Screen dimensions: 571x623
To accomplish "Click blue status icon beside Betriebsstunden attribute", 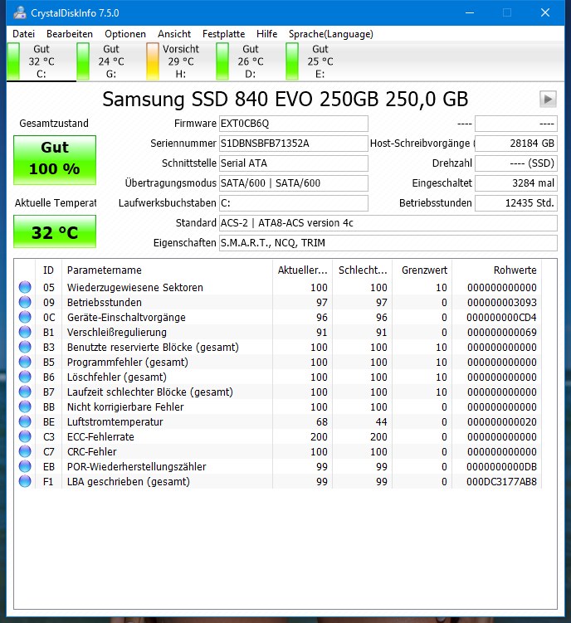I will point(25,303).
